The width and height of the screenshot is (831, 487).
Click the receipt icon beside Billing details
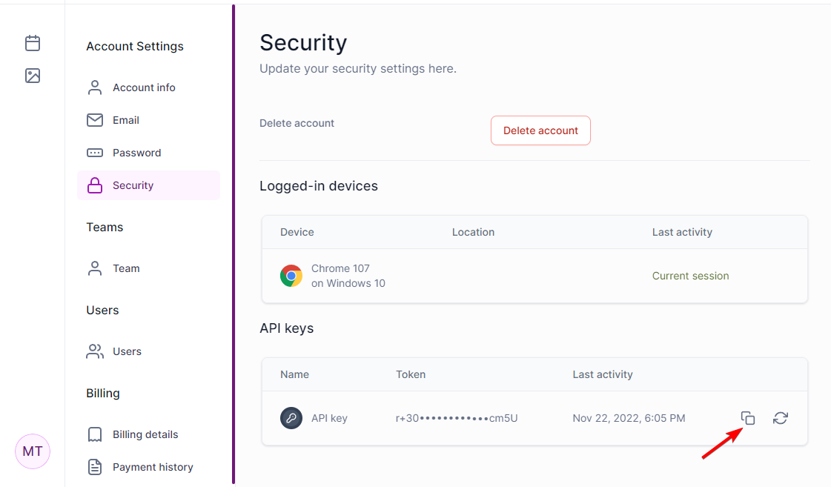point(95,434)
